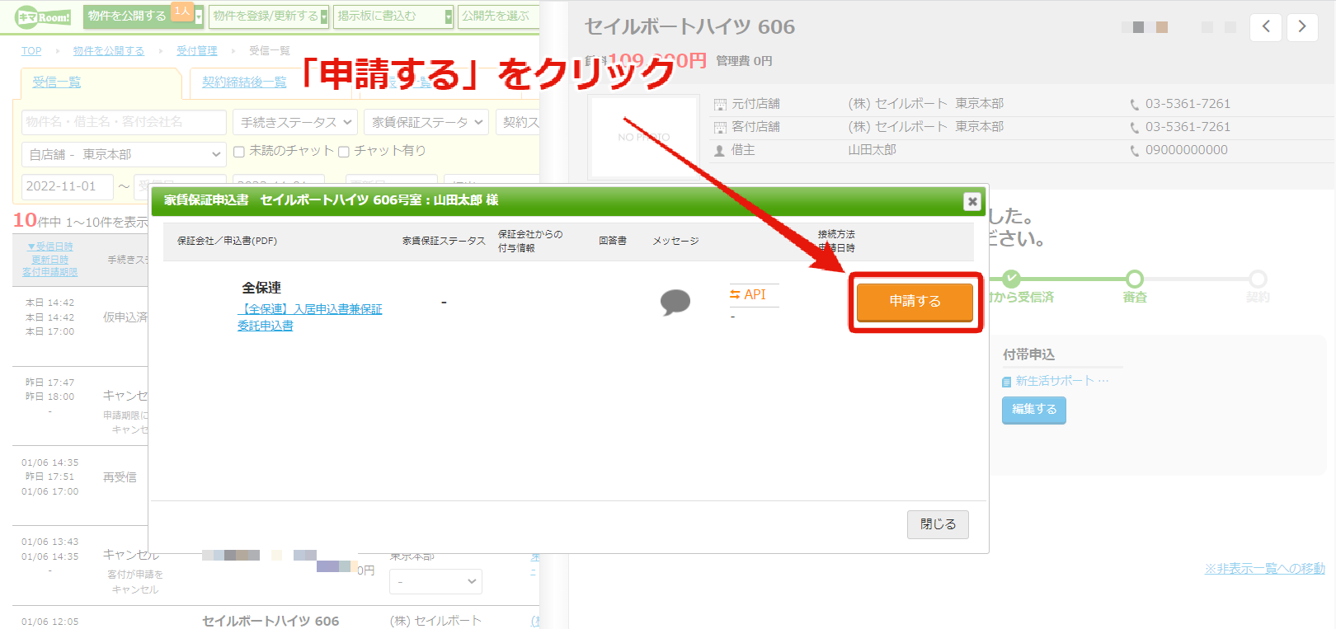
Task: Enable the 未読のチャット checkbox
Action: 239,152
